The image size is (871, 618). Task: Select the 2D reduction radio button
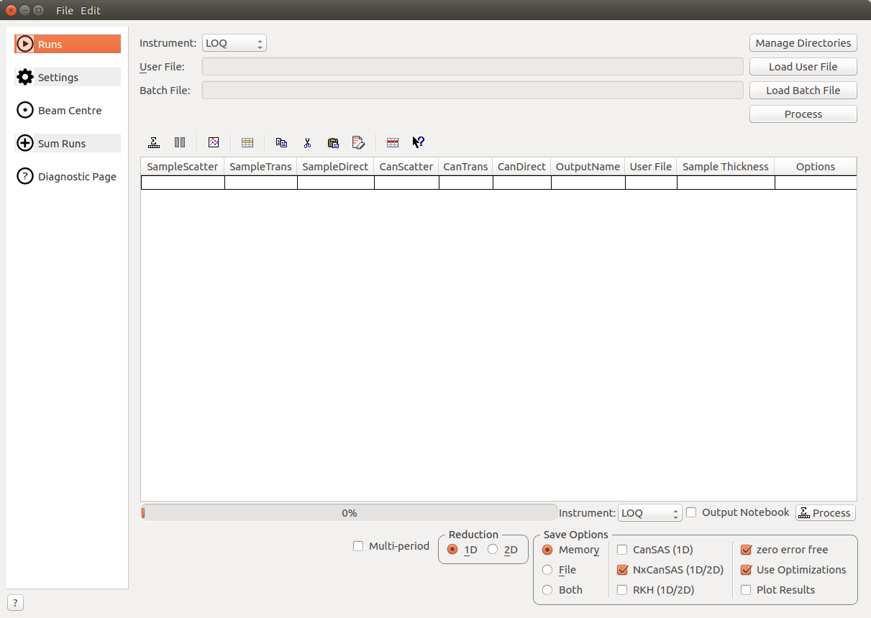pyautogui.click(x=493, y=550)
